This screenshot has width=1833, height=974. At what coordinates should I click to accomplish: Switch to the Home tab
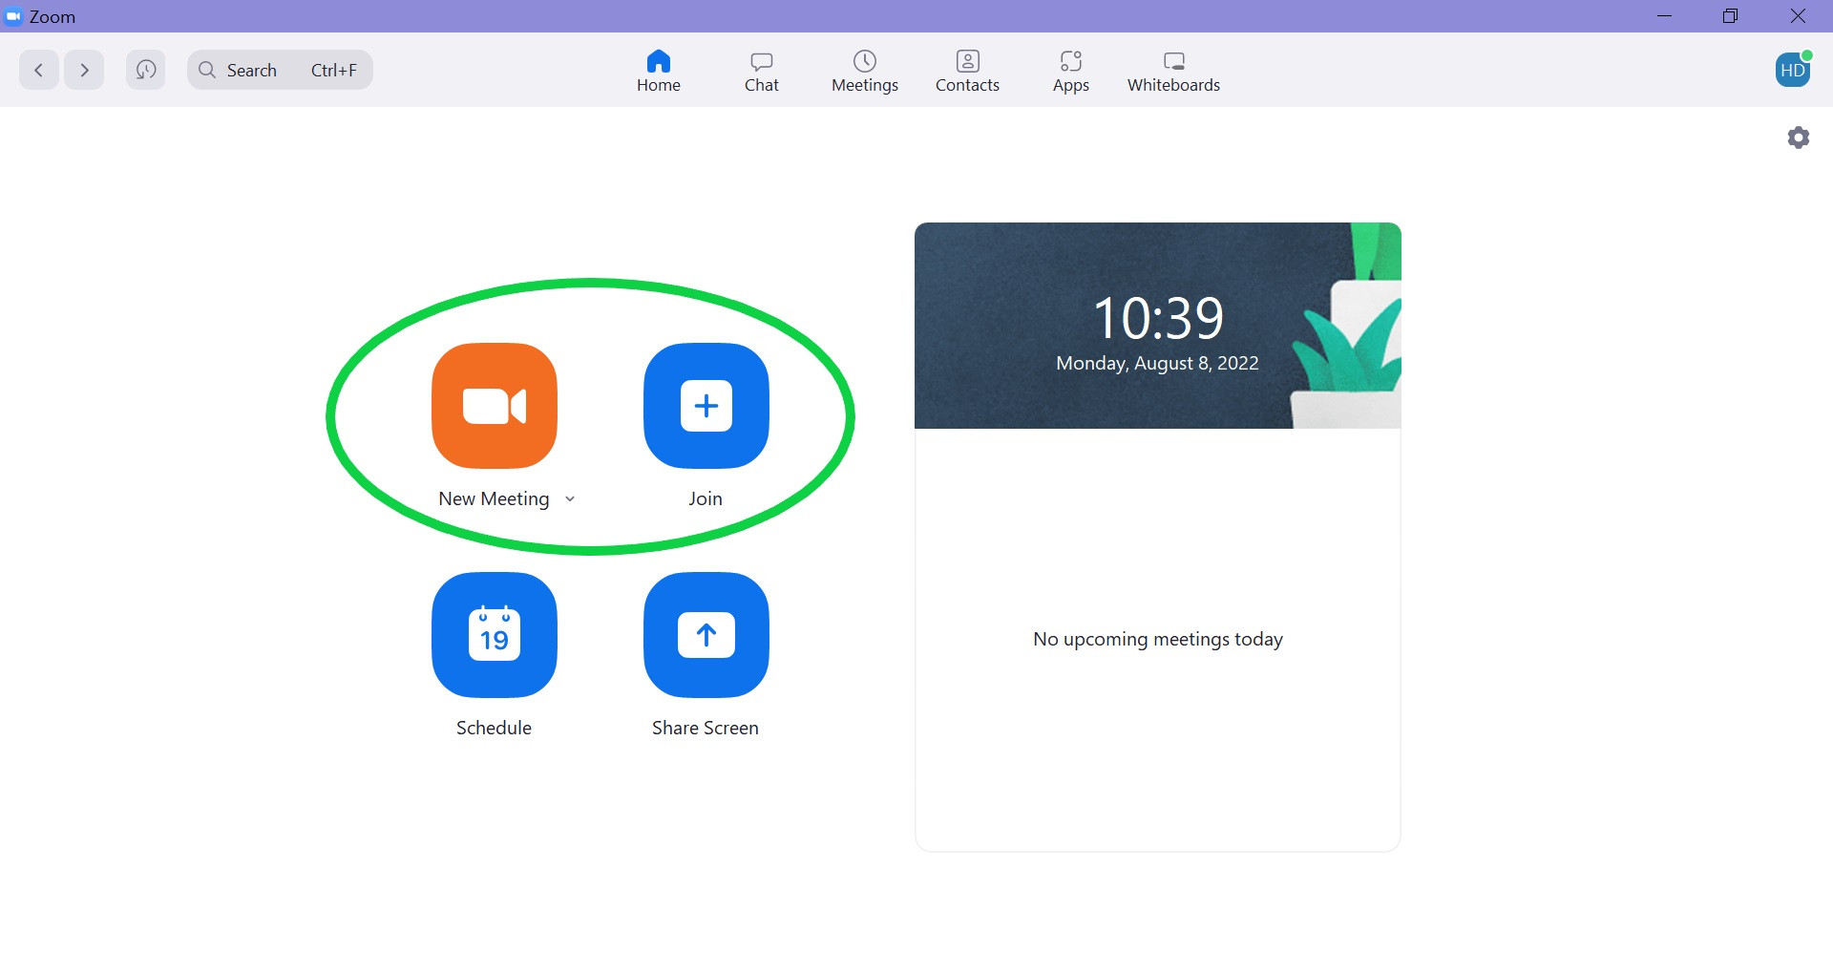tap(659, 72)
